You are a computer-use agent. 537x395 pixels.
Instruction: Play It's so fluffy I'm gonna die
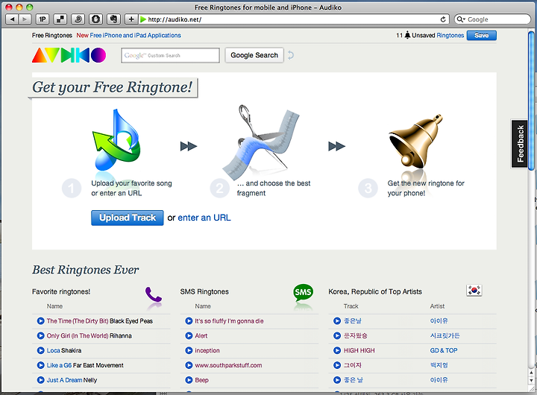click(189, 320)
